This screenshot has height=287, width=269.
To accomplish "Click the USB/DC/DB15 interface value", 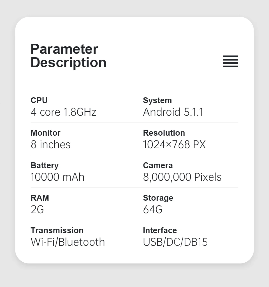I will coord(175,242).
